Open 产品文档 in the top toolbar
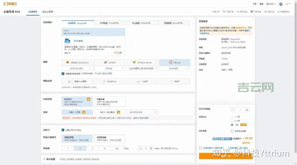Viewport: 297px width, 165px height. (269, 12)
